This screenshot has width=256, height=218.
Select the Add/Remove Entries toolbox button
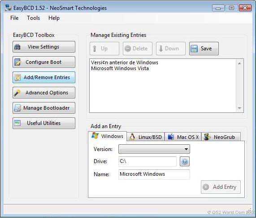pos(44,77)
